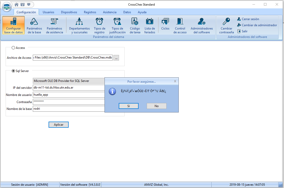Switch to the Dispositivos tab

69,12
